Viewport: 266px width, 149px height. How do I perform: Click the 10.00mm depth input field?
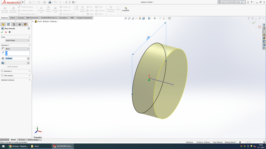(16, 58)
